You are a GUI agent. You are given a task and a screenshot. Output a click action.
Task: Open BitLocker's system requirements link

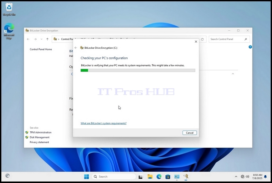tap(103, 123)
